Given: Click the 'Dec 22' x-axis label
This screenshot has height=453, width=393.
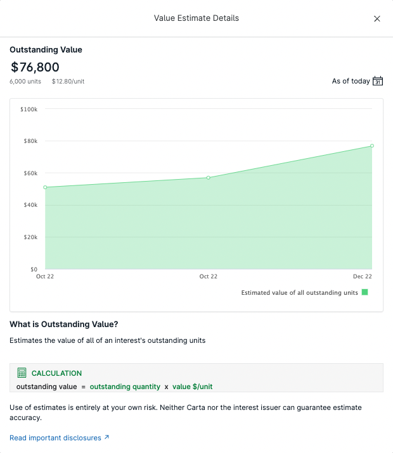Looking at the screenshot, I should [363, 276].
